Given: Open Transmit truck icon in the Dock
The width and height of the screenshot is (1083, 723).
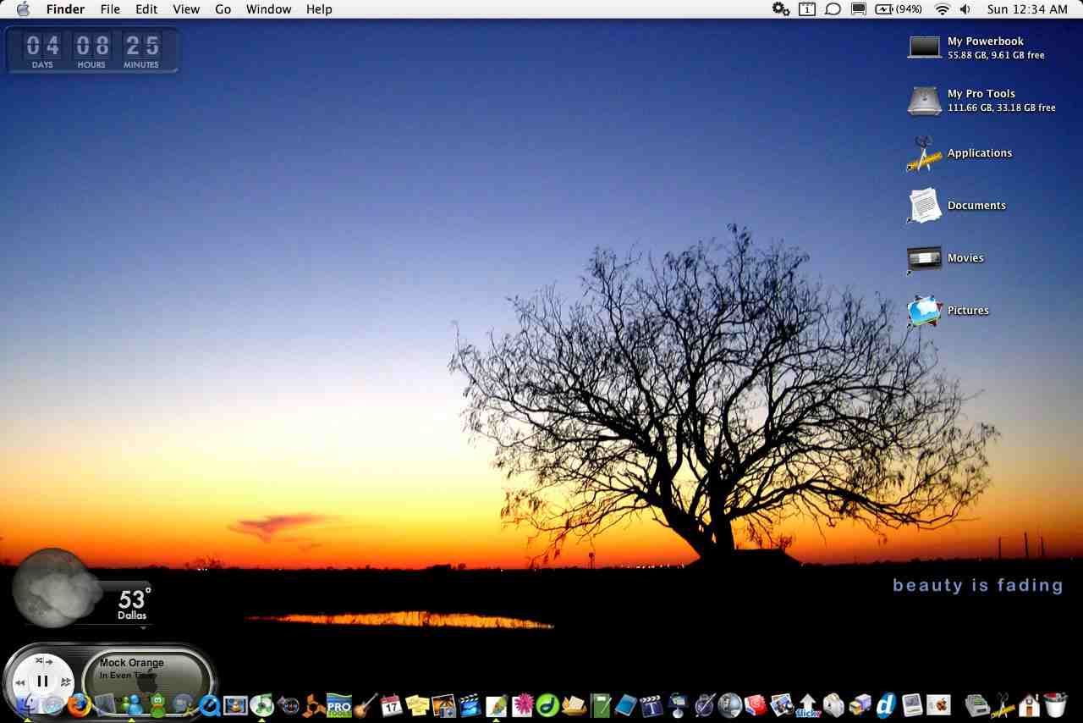Looking at the screenshot, I should (860, 704).
